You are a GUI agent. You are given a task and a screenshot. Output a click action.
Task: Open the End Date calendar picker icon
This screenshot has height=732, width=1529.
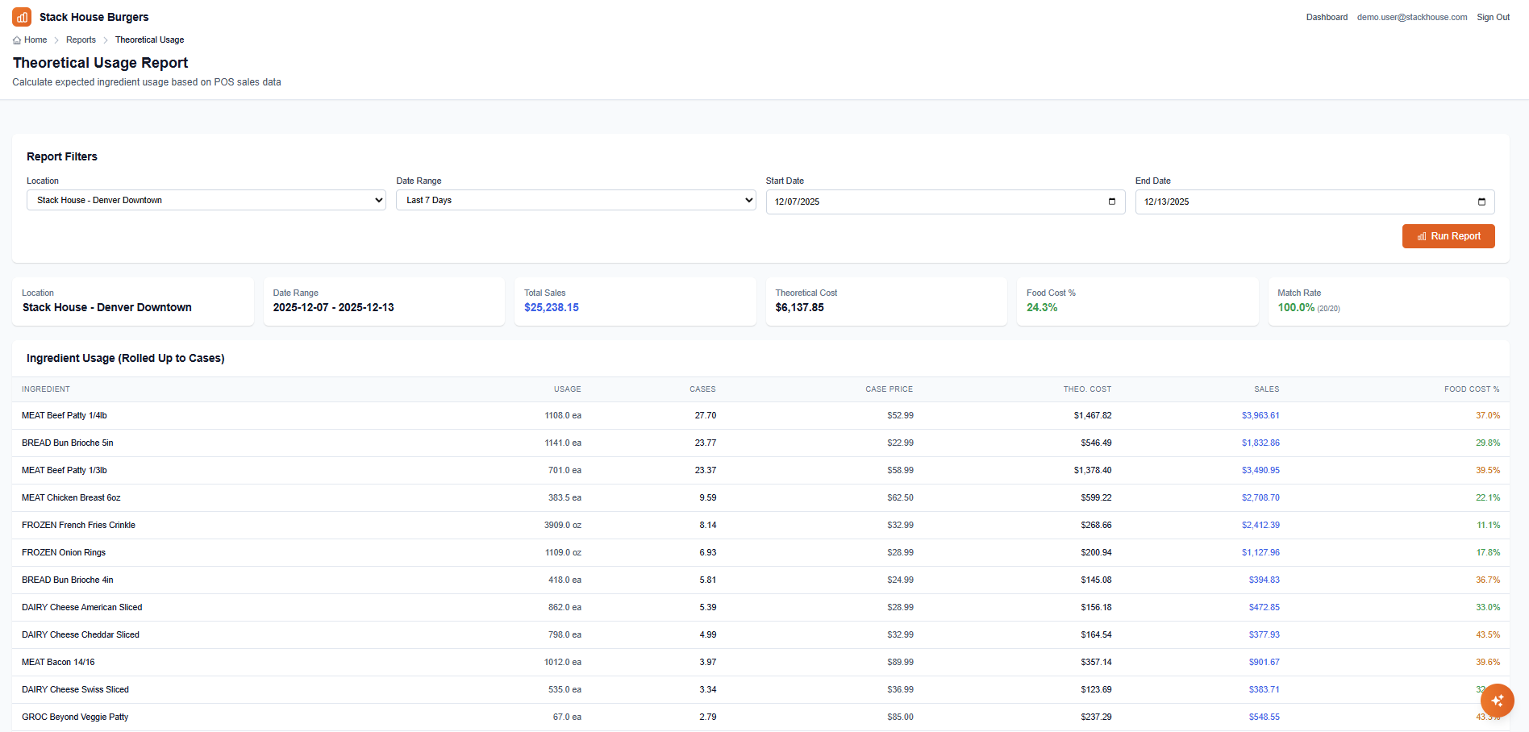click(x=1481, y=202)
